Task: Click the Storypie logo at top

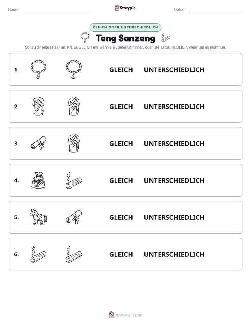Action: coord(125,8)
